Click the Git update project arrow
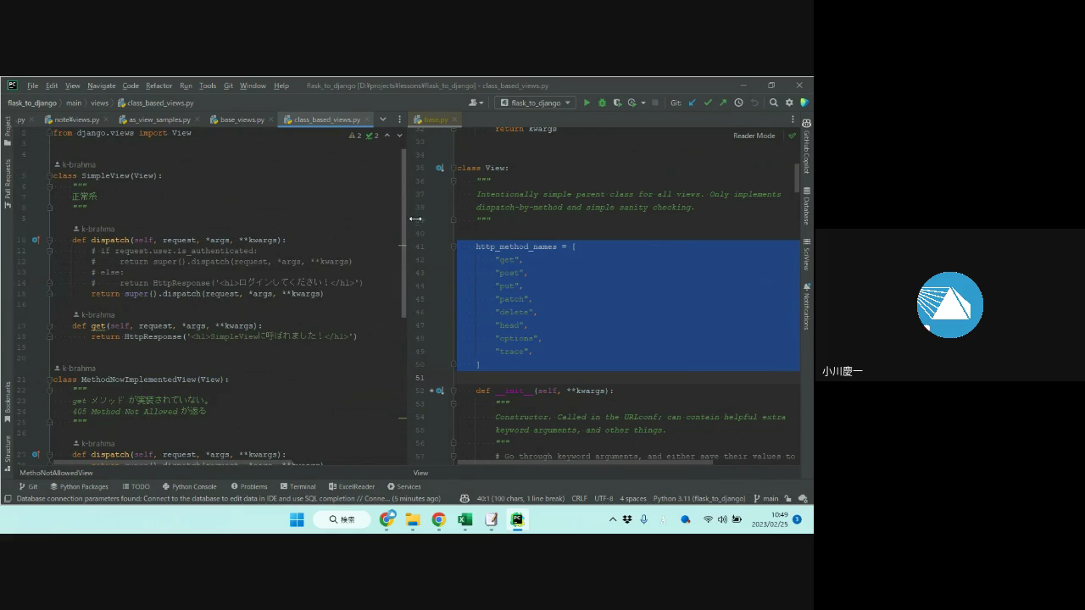 [692, 103]
